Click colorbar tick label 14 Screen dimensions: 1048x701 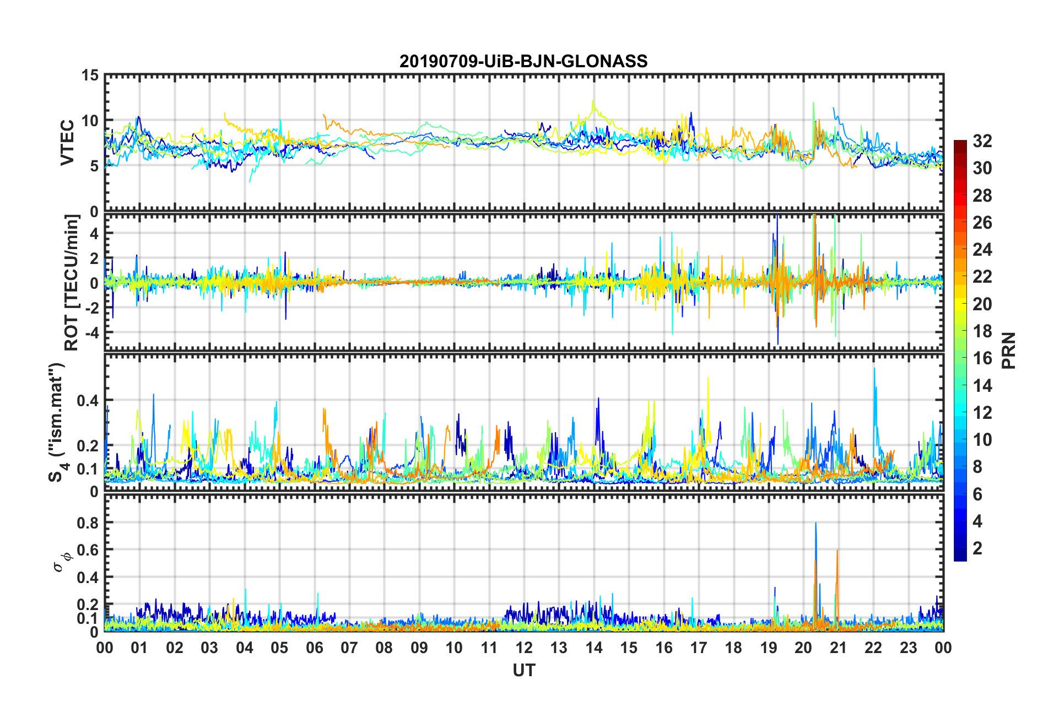click(x=982, y=386)
